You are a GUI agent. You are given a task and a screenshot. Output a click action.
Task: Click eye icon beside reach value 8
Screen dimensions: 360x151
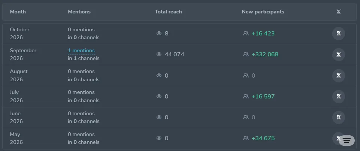coord(159,33)
